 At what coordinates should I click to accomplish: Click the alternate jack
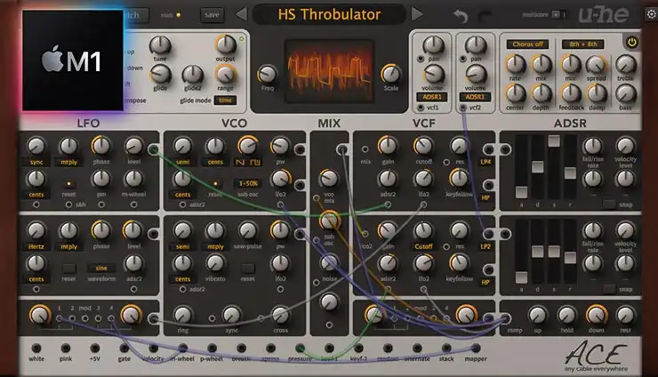(417, 348)
